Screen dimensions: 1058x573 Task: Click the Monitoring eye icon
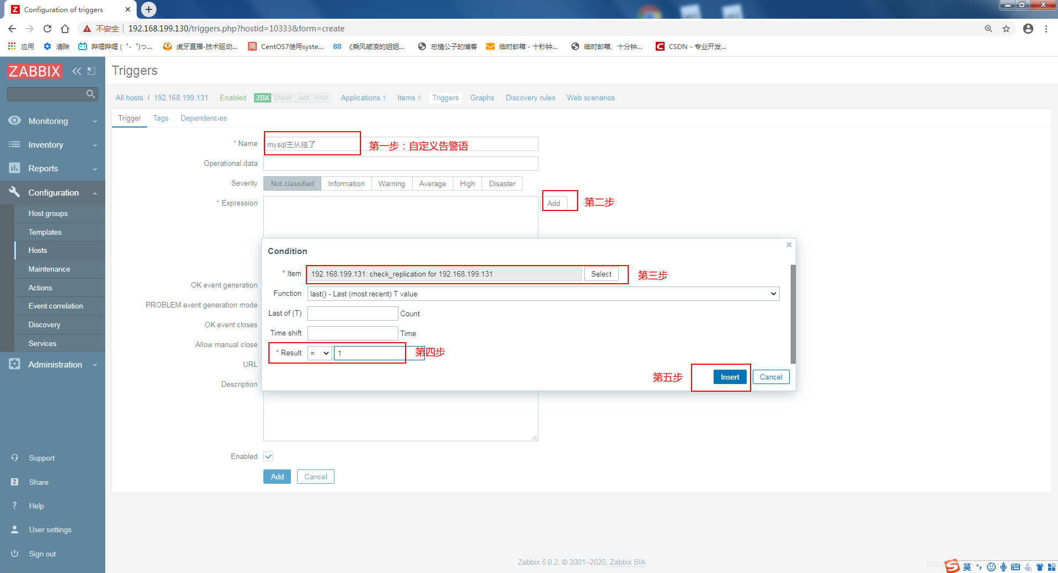tap(15, 121)
